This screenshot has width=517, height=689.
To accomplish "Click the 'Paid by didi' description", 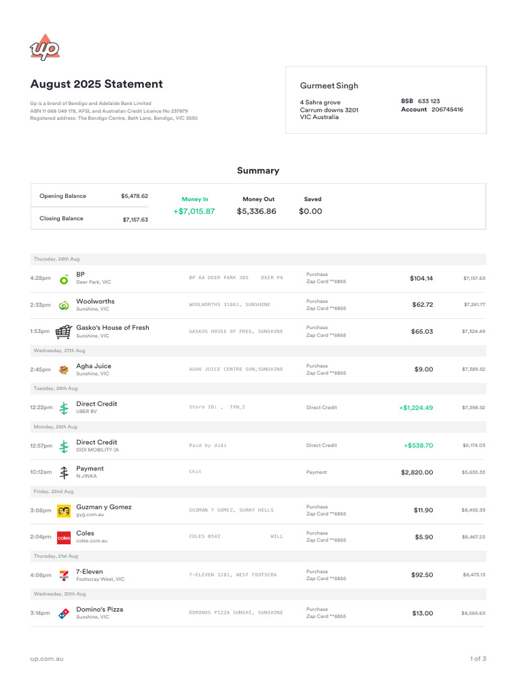I will tap(208, 445).
